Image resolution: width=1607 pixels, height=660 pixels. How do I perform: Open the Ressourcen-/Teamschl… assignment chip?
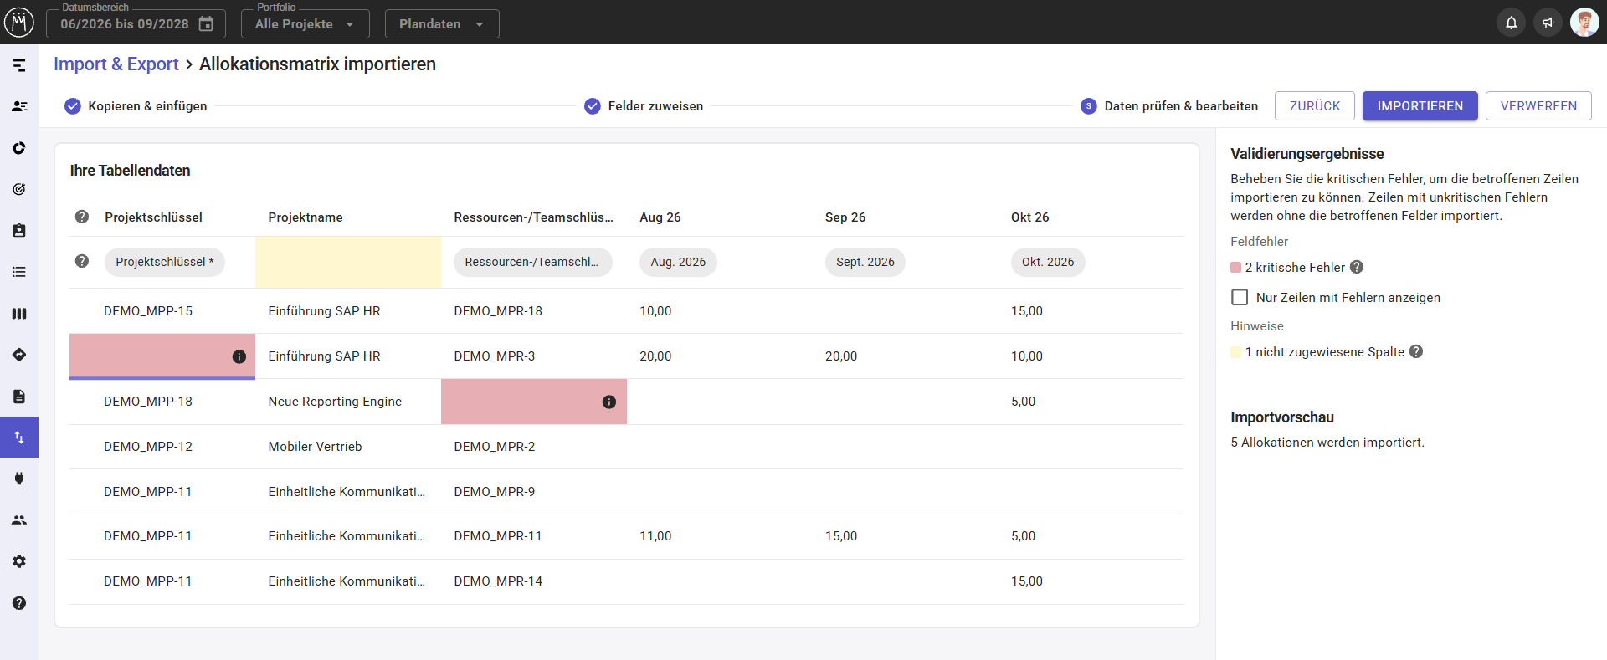point(532,262)
